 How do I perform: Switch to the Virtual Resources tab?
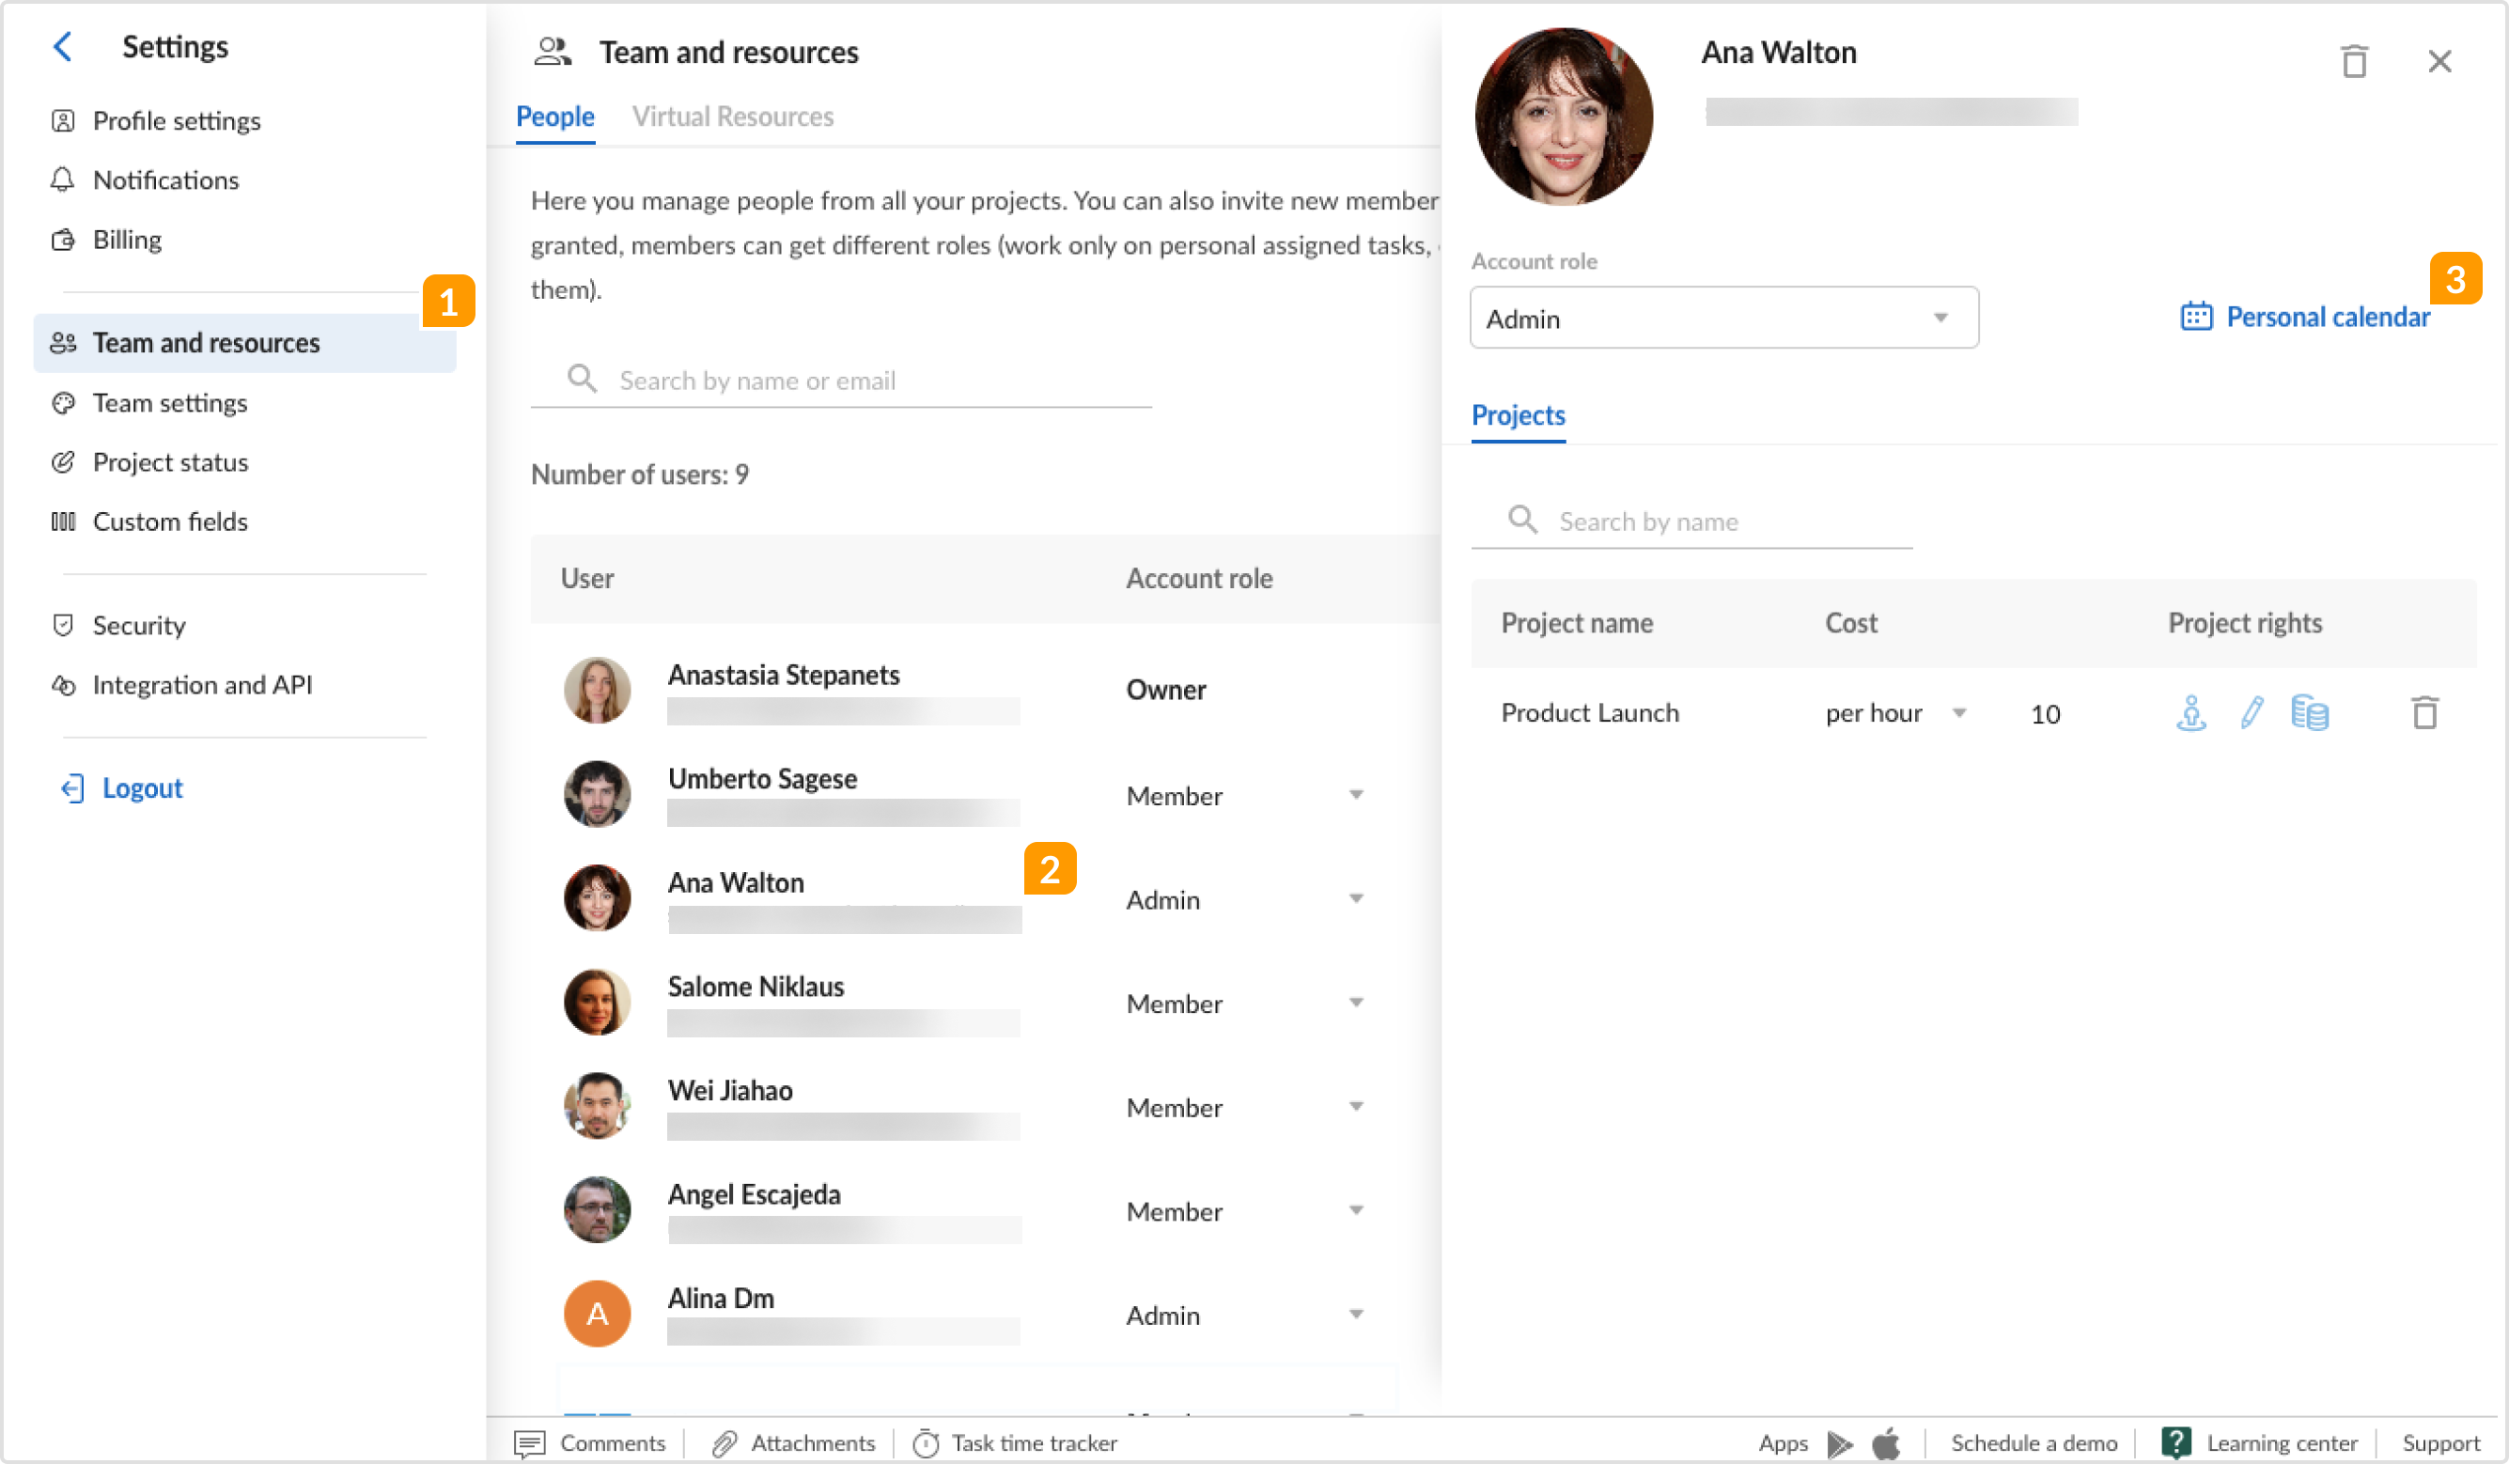click(734, 117)
